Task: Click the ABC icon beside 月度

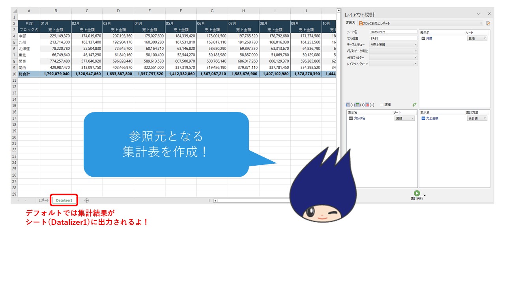Action: (x=423, y=38)
